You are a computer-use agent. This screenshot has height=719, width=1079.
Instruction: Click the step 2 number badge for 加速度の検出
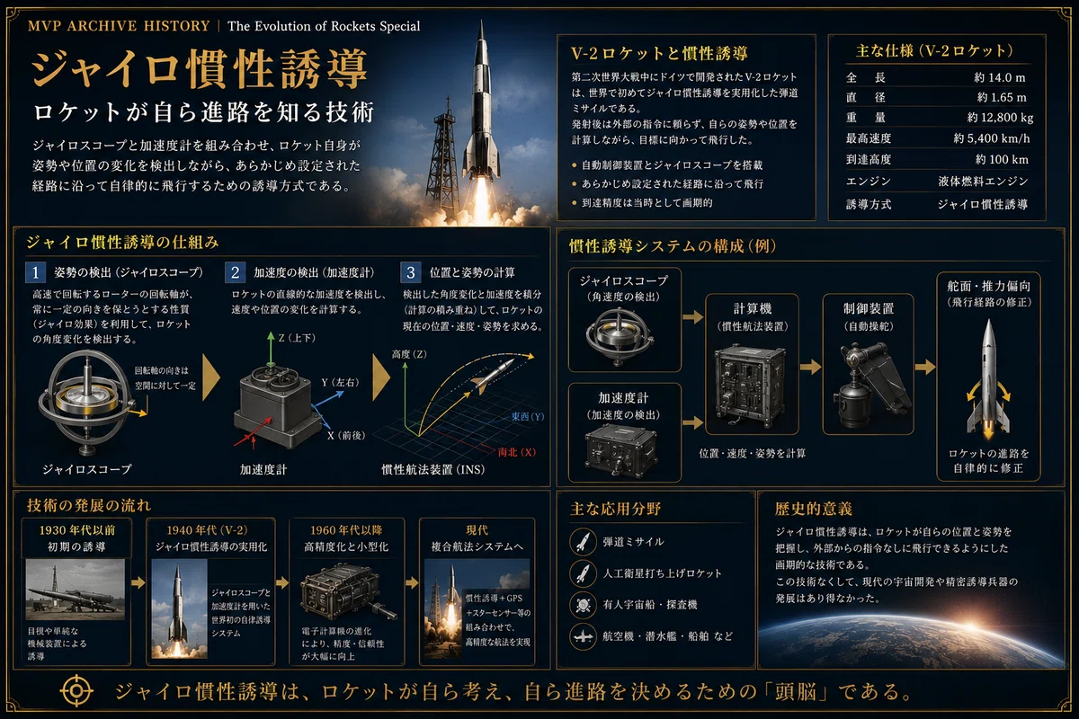tap(235, 272)
